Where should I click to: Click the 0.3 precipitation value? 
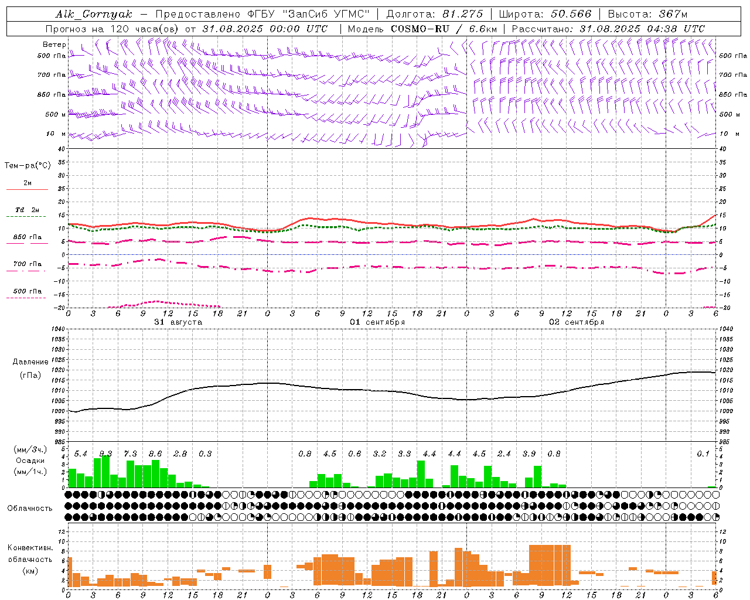(205, 454)
